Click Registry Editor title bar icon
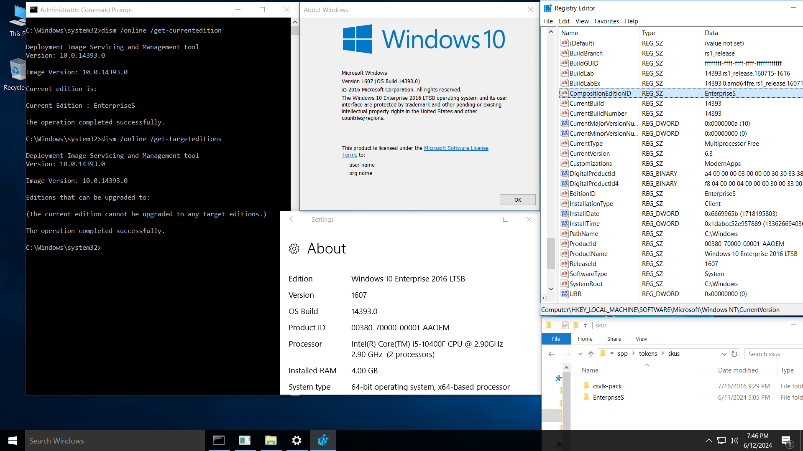The image size is (803, 451). pyautogui.click(x=547, y=8)
